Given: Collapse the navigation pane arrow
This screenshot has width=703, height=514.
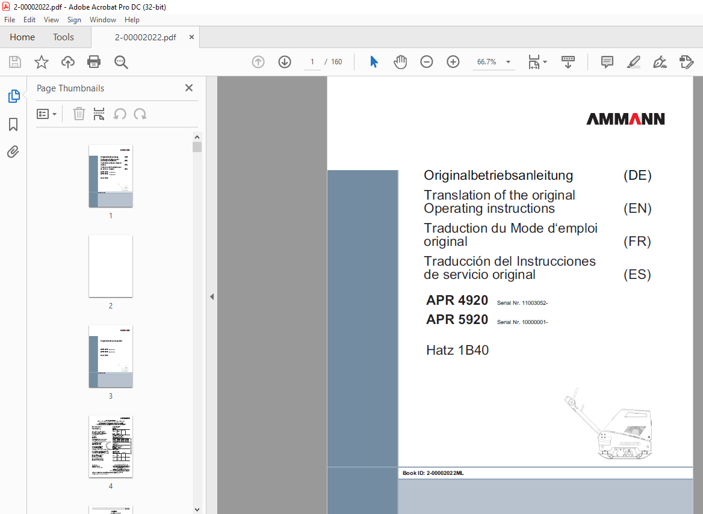Looking at the screenshot, I should [212, 296].
